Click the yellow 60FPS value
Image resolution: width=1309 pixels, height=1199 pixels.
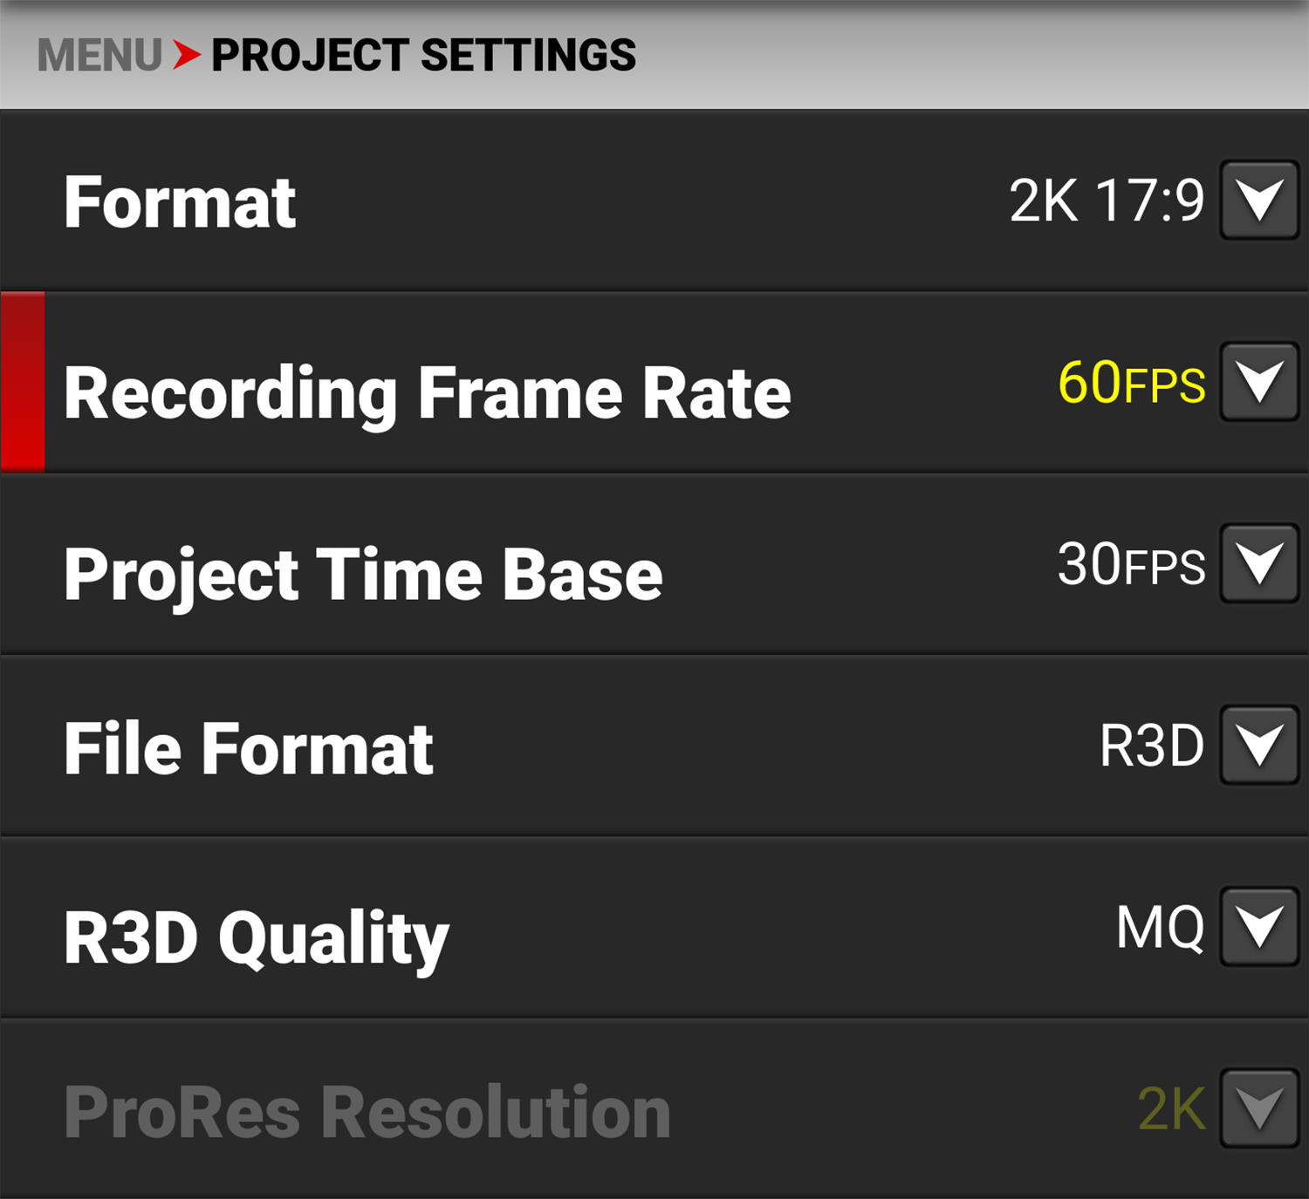(1131, 384)
